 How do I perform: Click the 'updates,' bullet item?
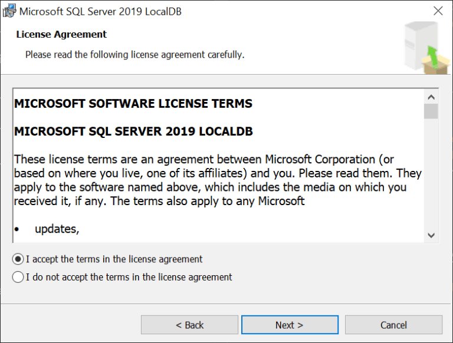click(x=57, y=229)
